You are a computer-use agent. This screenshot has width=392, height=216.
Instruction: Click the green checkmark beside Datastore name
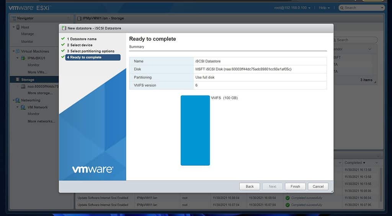63,39
